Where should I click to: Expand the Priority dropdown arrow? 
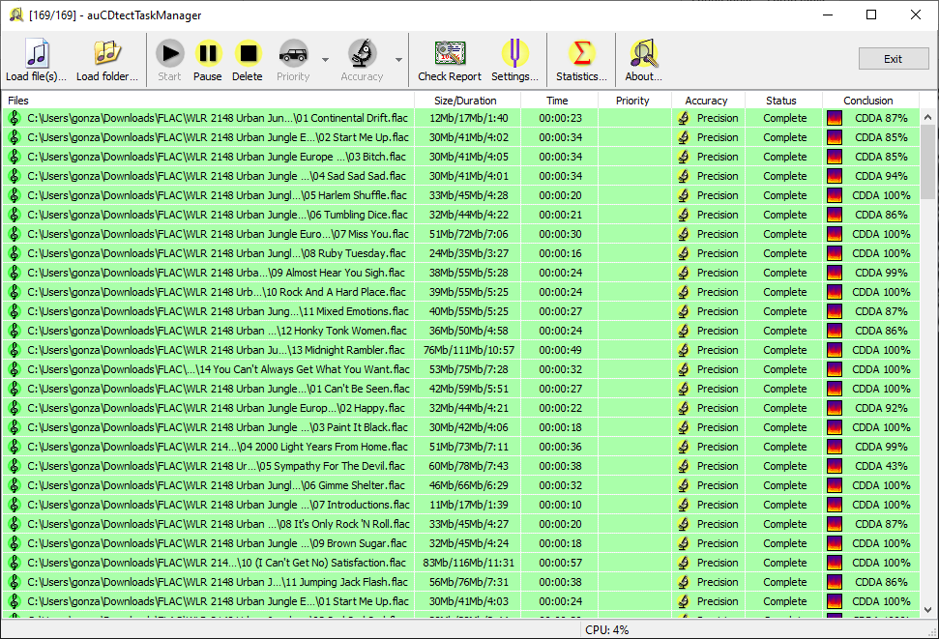(x=325, y=60)
